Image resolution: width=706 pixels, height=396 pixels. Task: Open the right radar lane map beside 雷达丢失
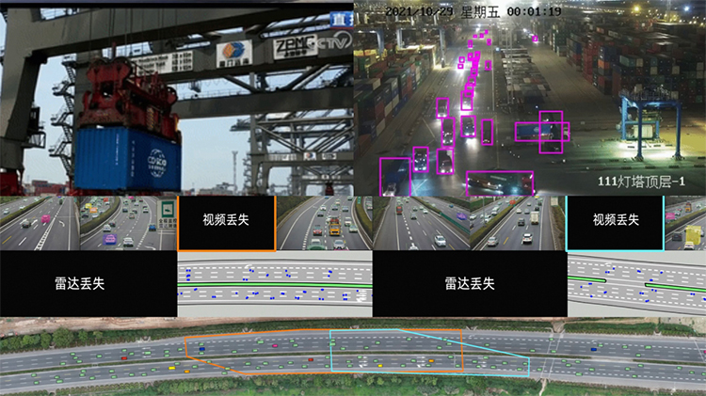pyautogui.click(x=636, y=283)
